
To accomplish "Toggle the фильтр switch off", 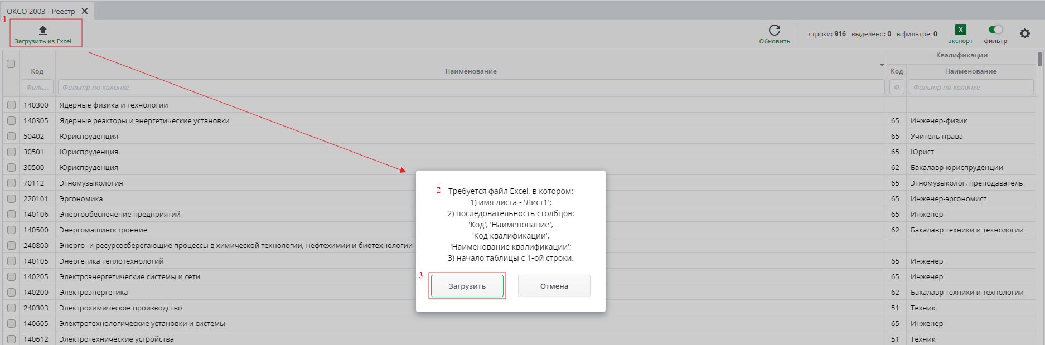I will [995, 30].
